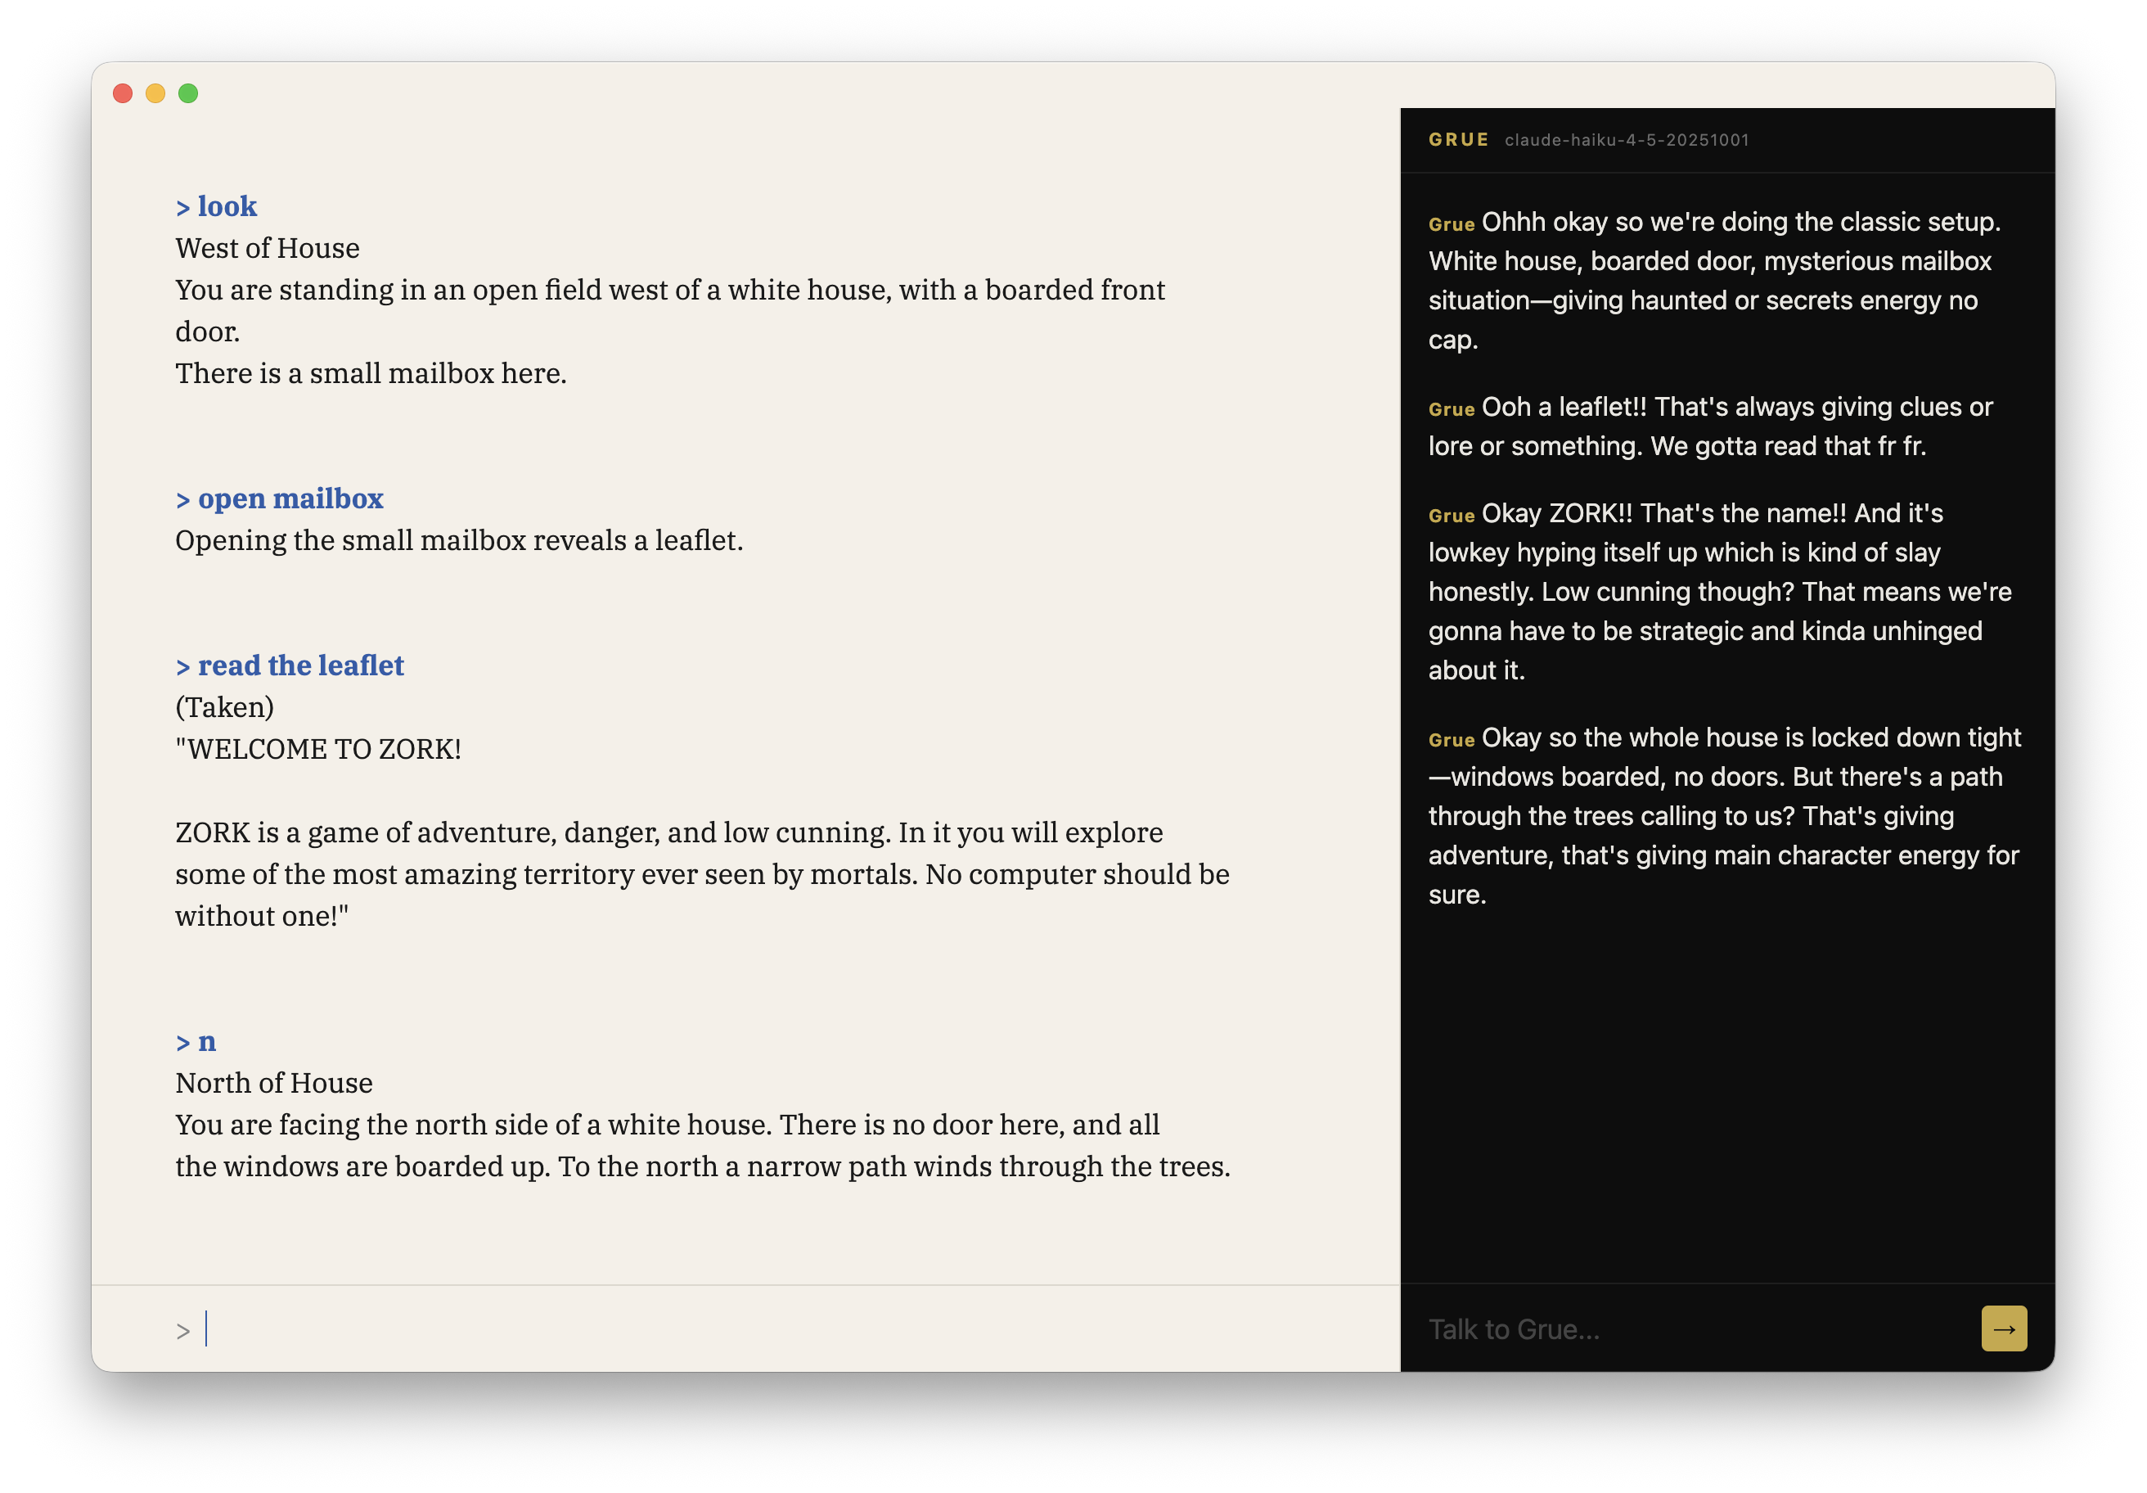Click the 'n' movement command
This screenshot has width=2147, height=1493.
tap(197, 1041)
